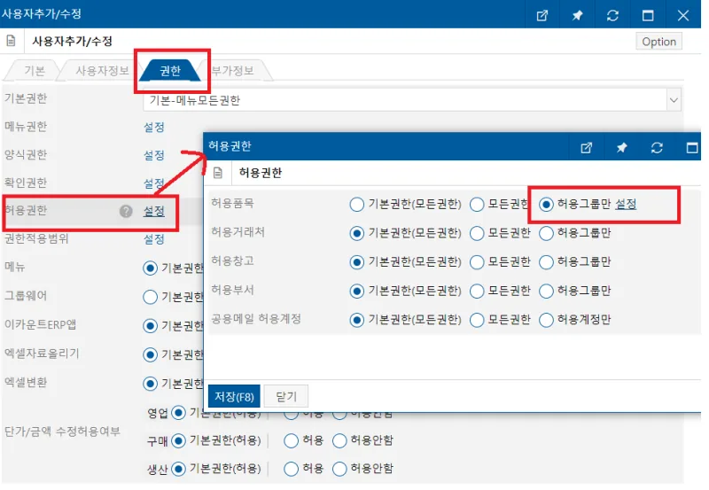Viewport: 709px width, 490px height.
Task: Click the Option button
Action: (x=658, y=42)
